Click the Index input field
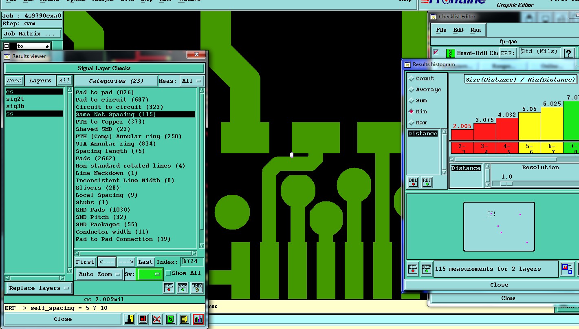 click(193, 262)
